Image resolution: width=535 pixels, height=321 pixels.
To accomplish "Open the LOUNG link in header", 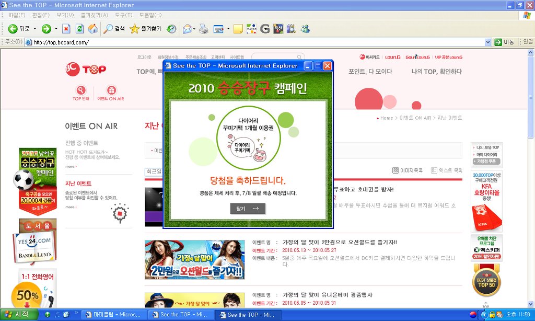I will click(393, 58).
